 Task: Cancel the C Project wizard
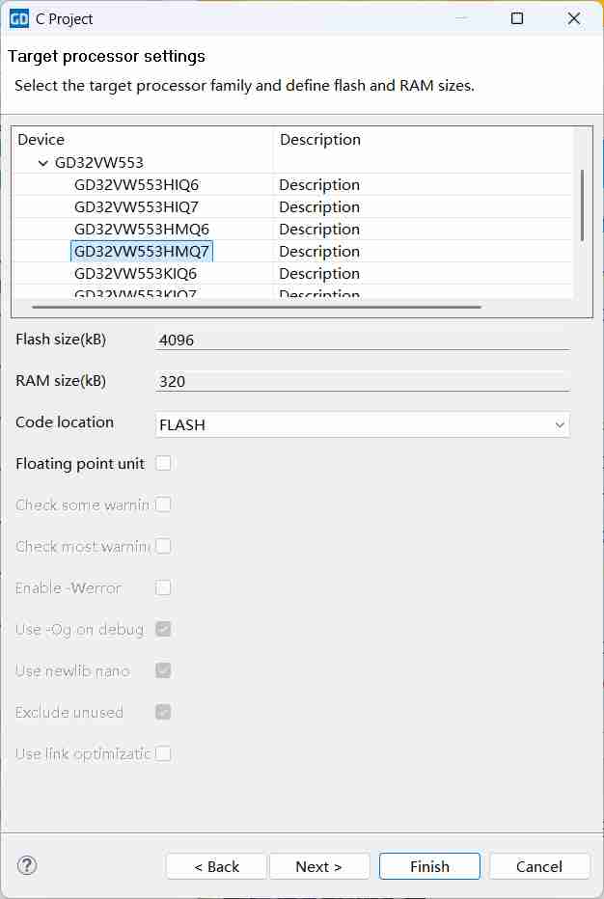539,866
